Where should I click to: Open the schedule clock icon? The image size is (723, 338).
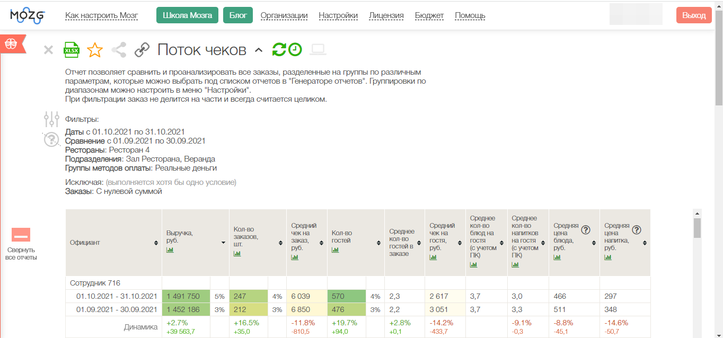point(295,49)
